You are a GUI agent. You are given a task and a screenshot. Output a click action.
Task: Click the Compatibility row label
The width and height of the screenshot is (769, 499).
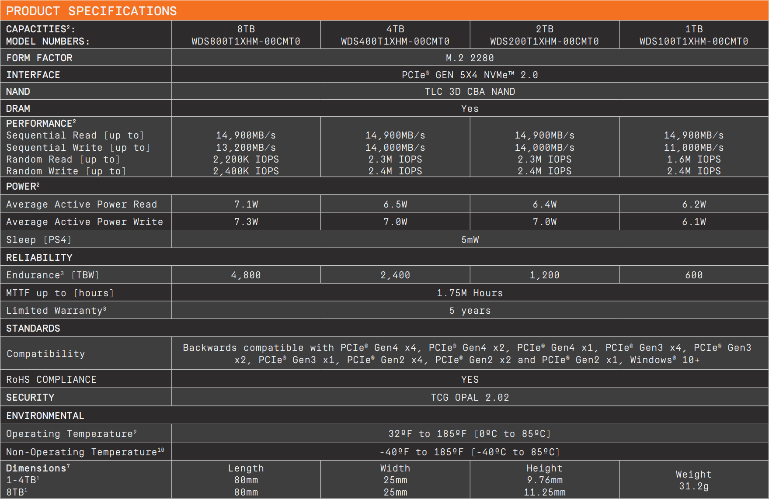pyautogui.click(x=46, y=353)
